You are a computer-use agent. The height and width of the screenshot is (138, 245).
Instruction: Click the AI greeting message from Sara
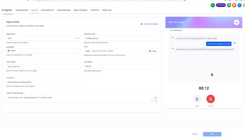[x=196, y=38]
